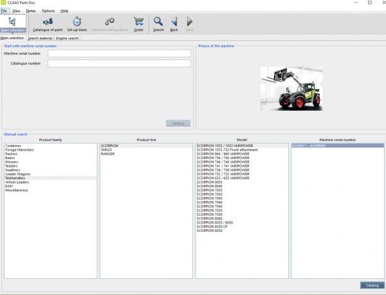
Task: Switch to Main selection tab
Action: point(12,38)
